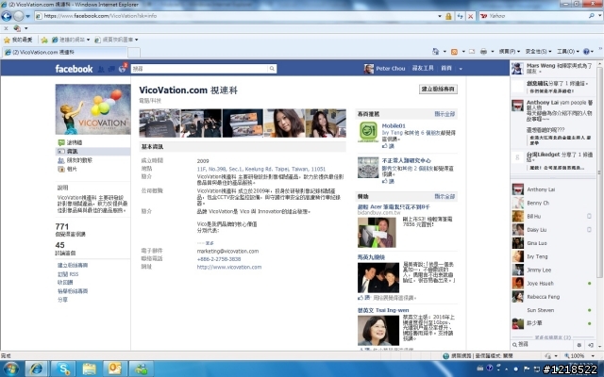Click the chat sidebar settings gear icon
The image size is (604, 377).
(x=579, y=345)
